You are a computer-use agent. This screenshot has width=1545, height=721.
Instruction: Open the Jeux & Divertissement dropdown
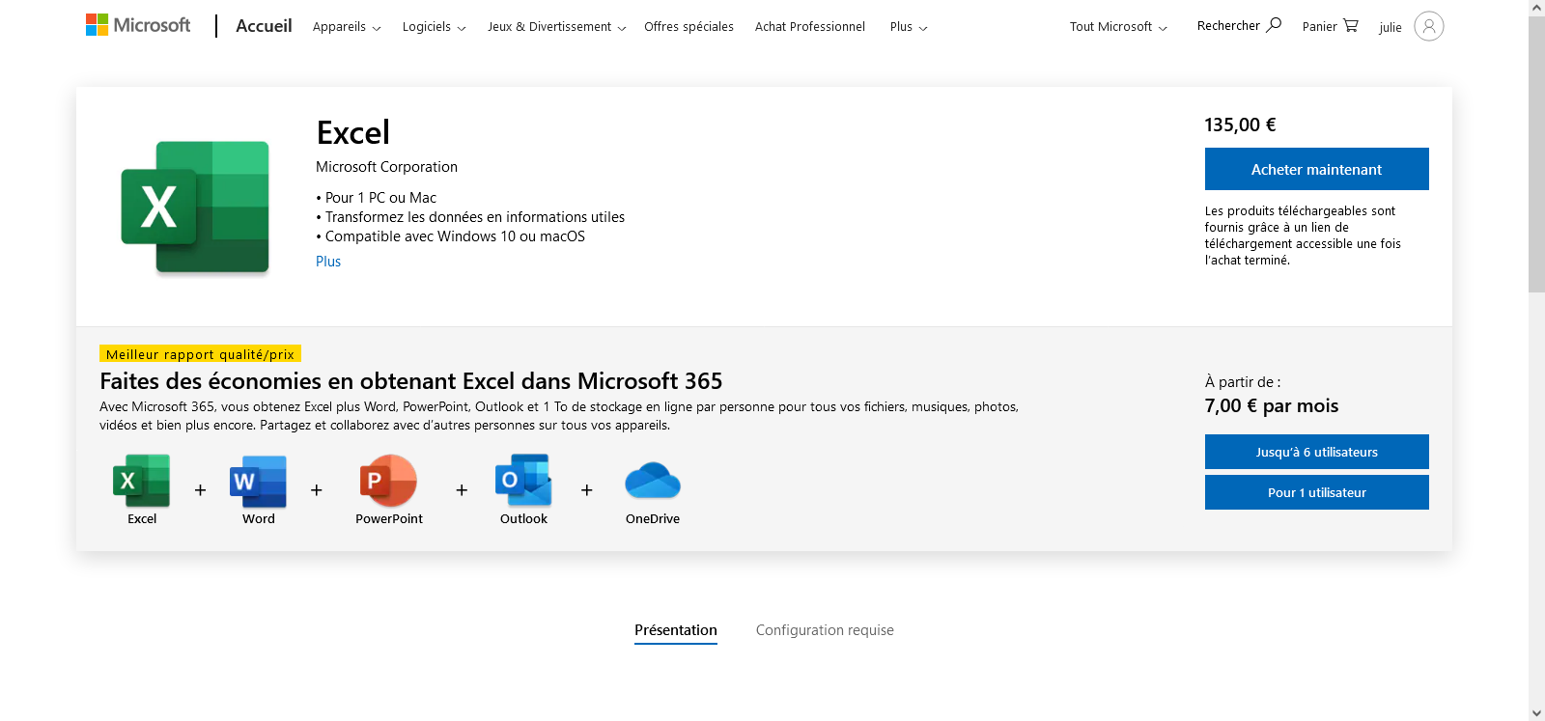pos(556,27)
